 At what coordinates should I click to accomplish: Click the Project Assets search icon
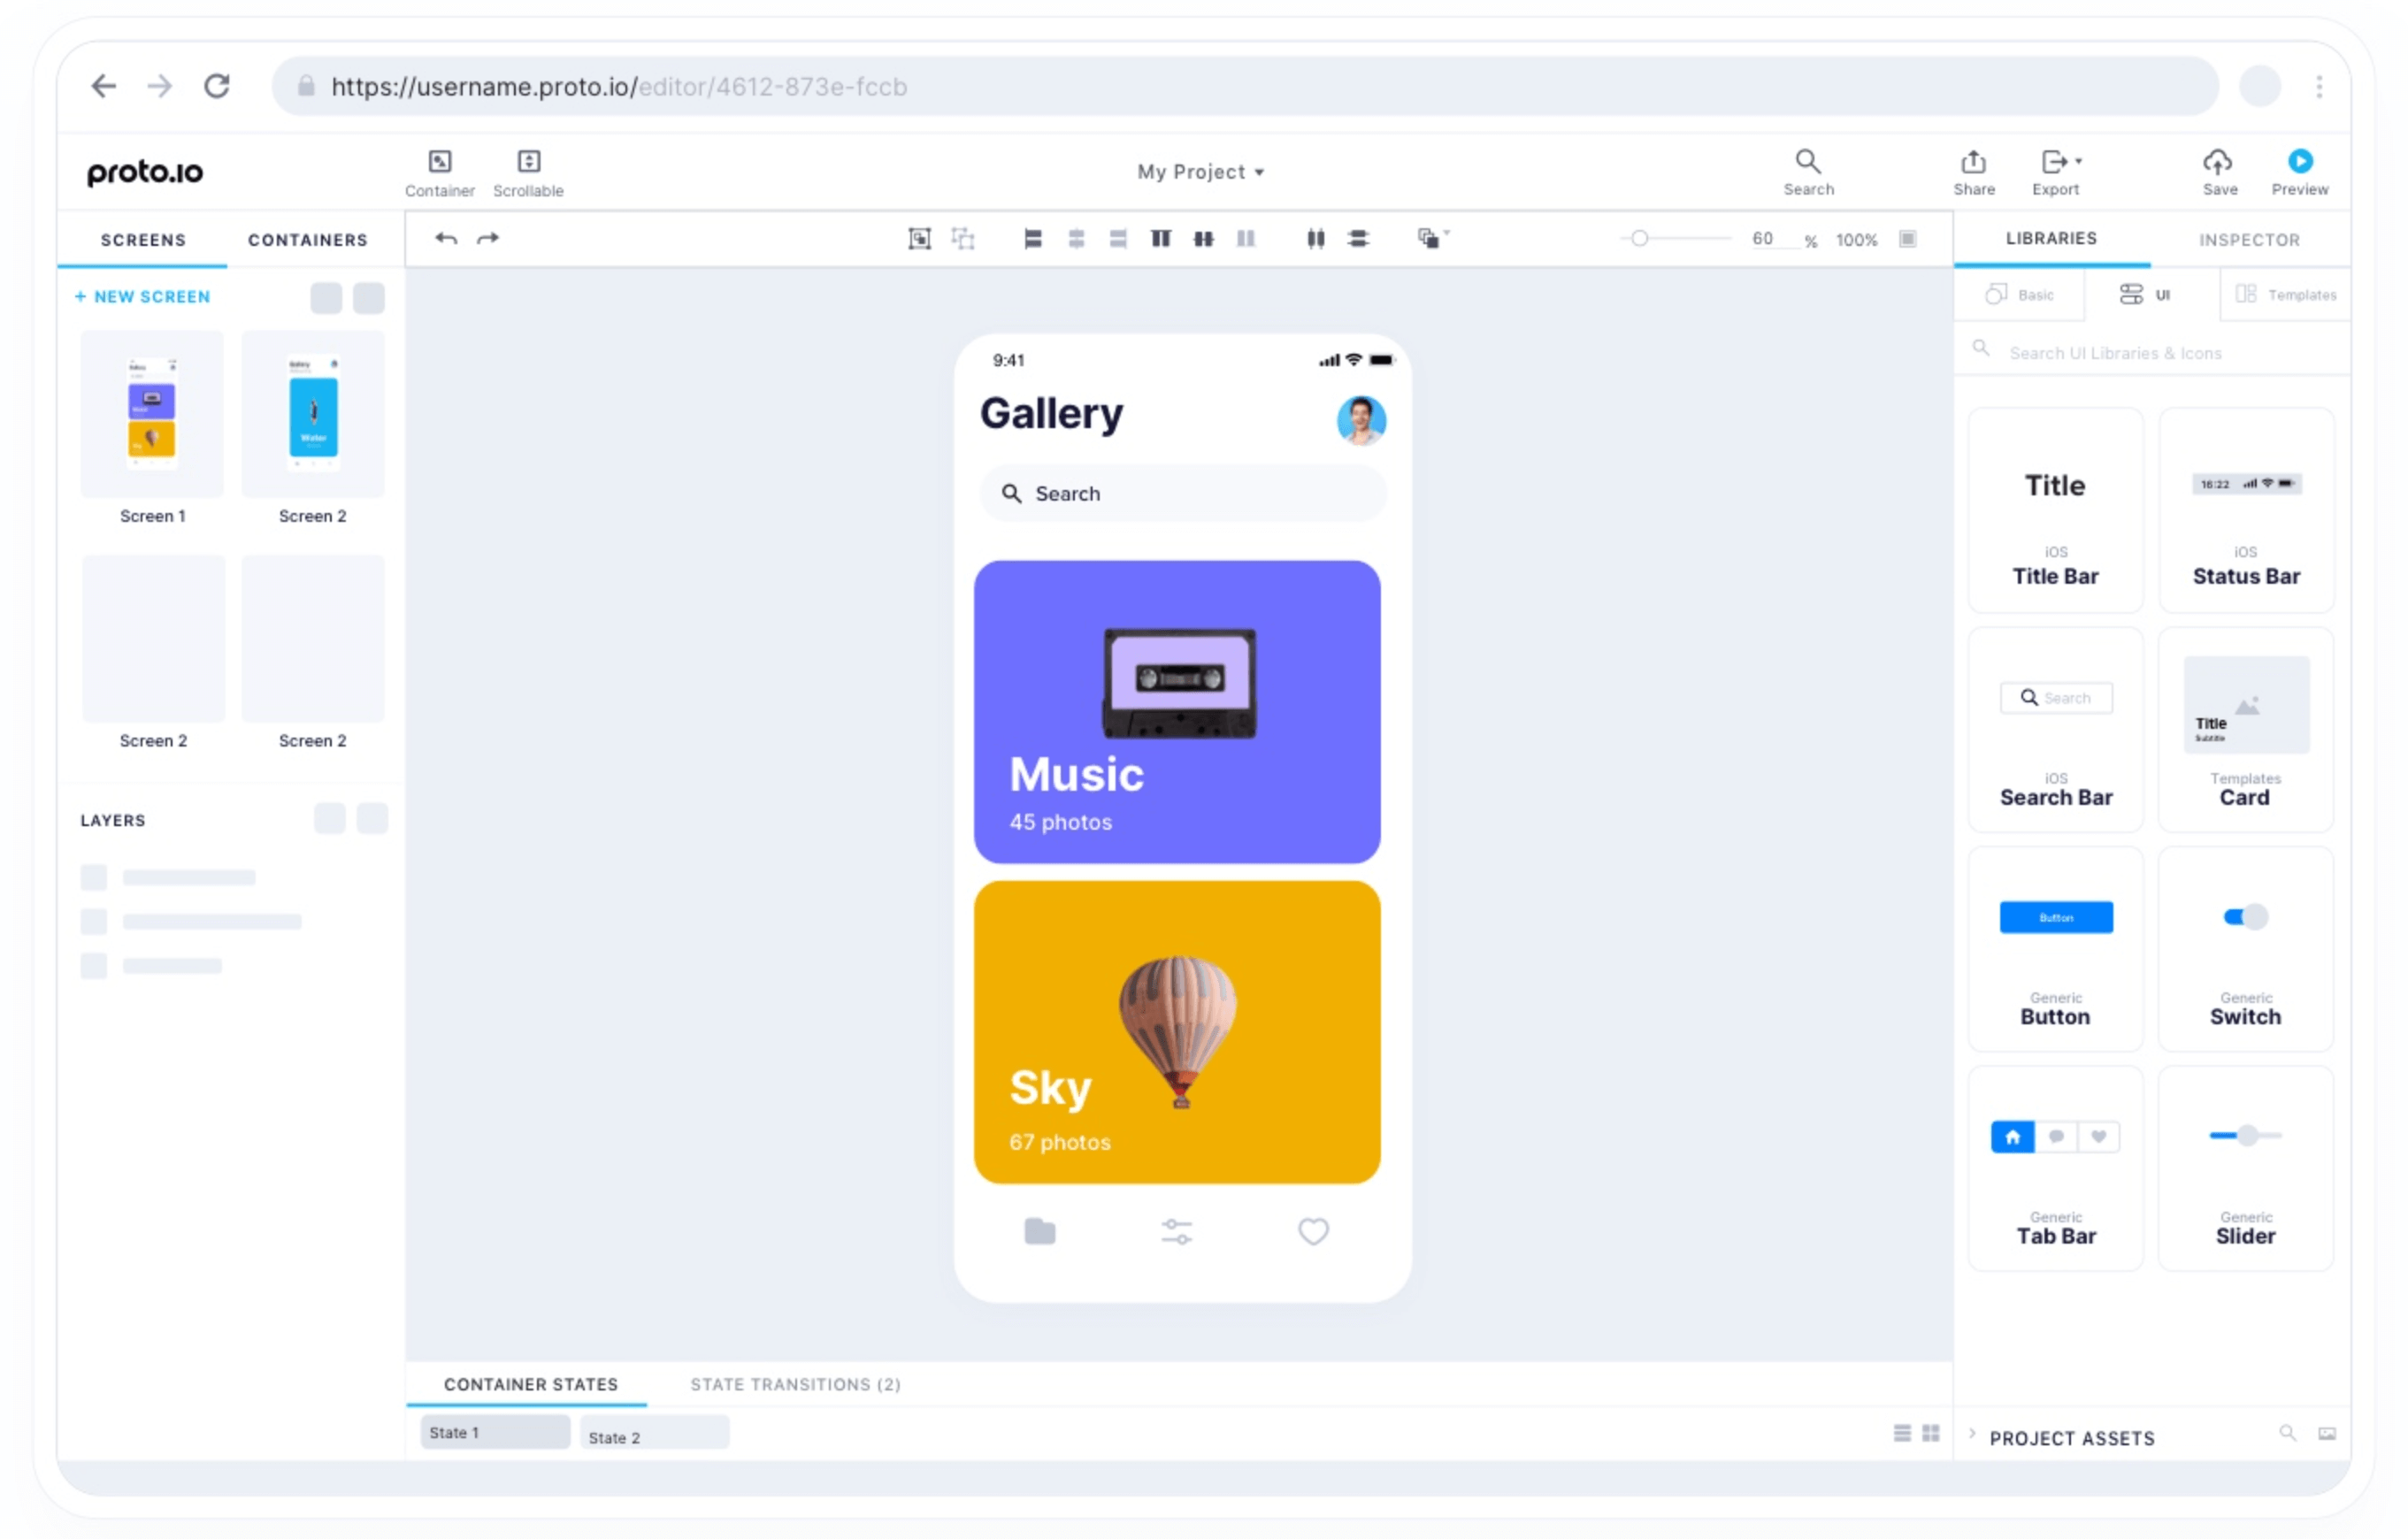click(2287, 1434)
